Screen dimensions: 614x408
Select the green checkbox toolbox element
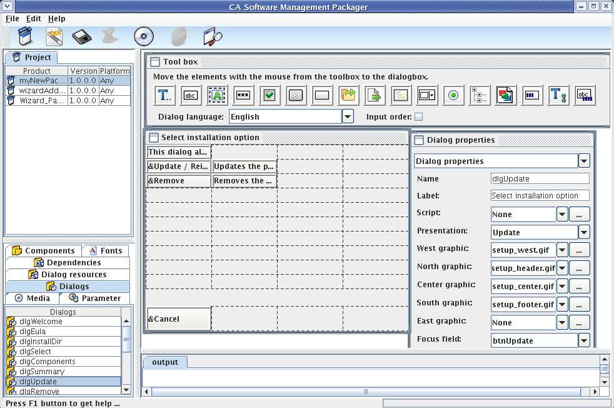pyautogui.click(x=269, y=96)
